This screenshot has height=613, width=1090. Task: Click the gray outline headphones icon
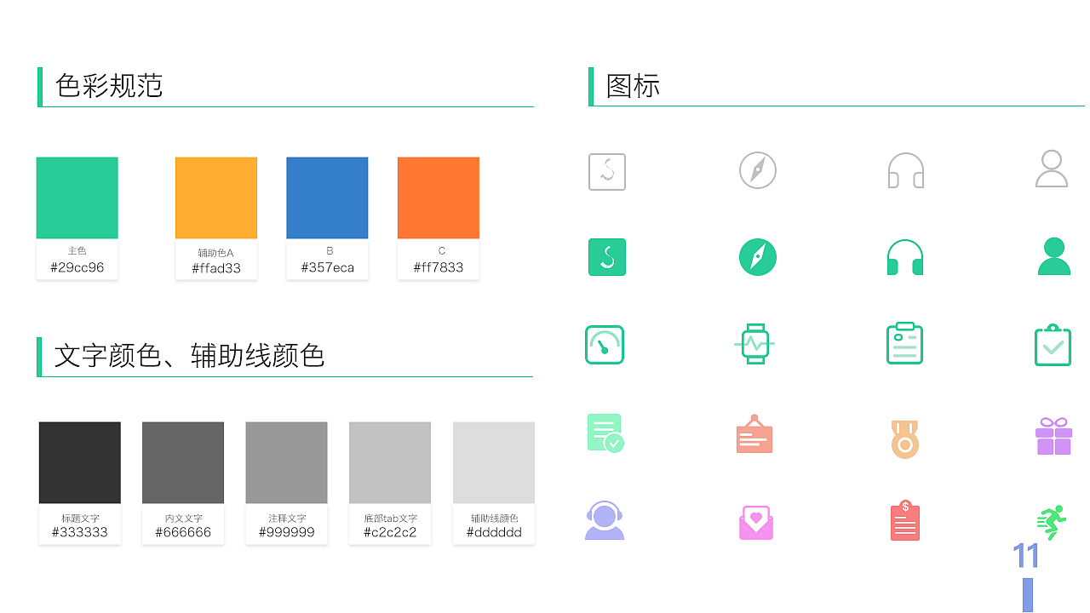905,169
